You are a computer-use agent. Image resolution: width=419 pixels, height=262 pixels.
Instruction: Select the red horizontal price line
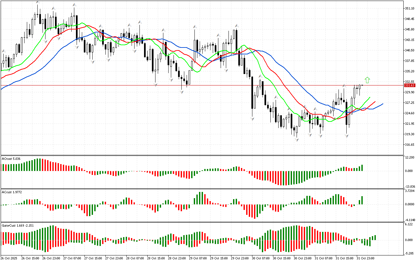tap(196, 85)
